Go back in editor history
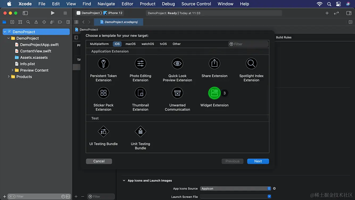 [83, 22]
